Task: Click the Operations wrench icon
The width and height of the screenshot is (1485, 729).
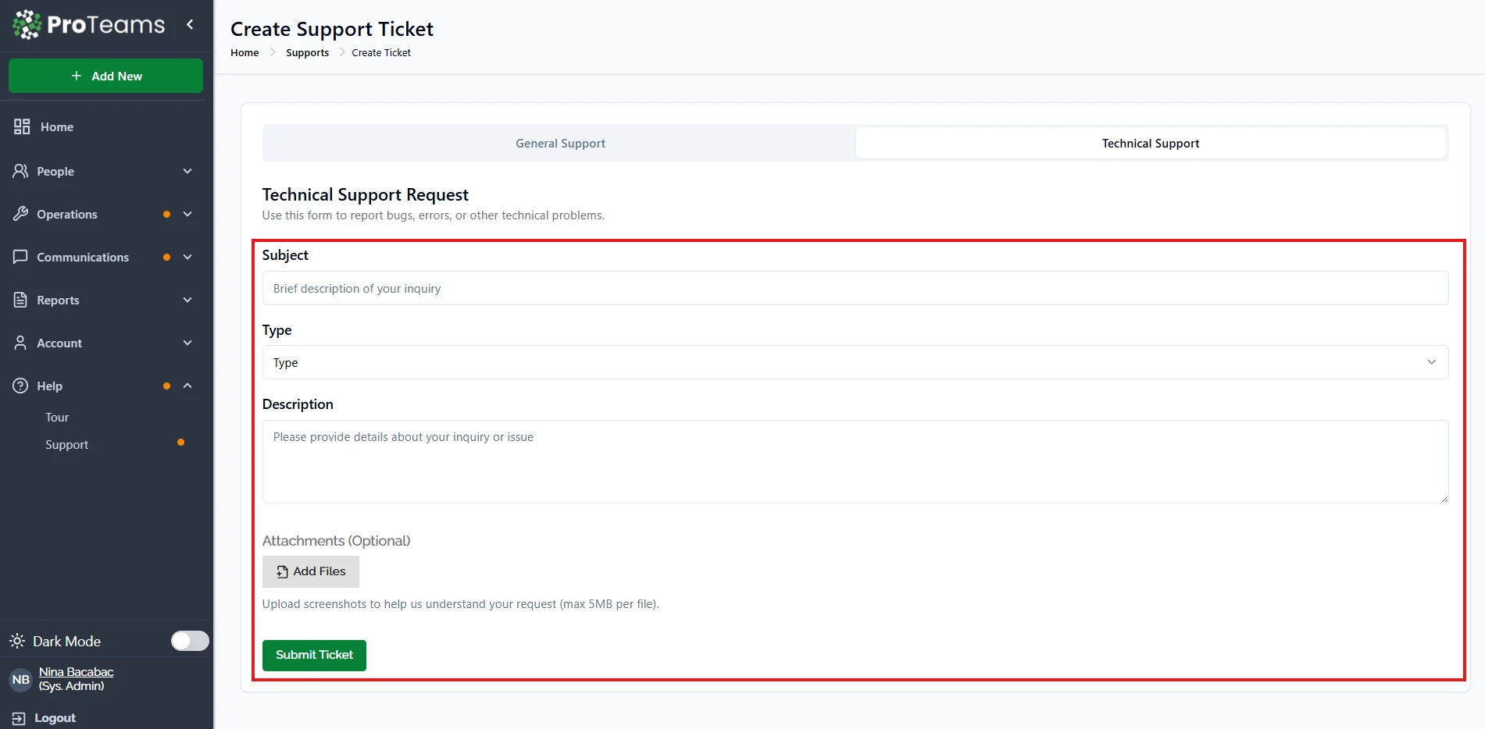Action: tap(21, 214)
